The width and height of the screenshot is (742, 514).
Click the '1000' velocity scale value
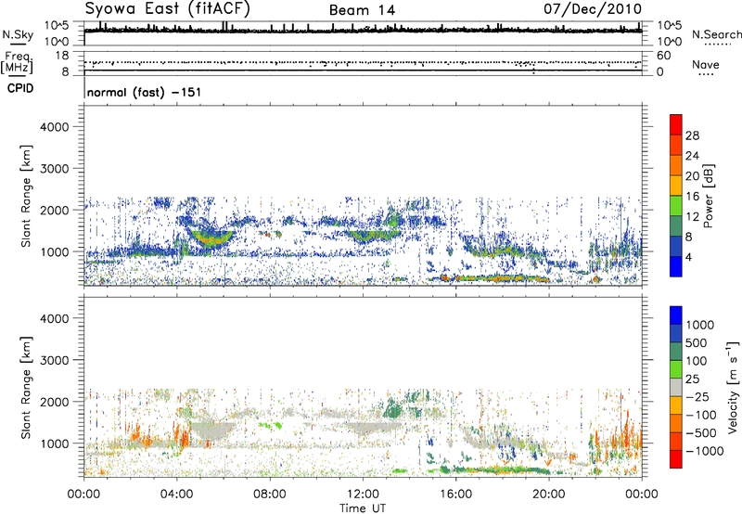point(700,325)
